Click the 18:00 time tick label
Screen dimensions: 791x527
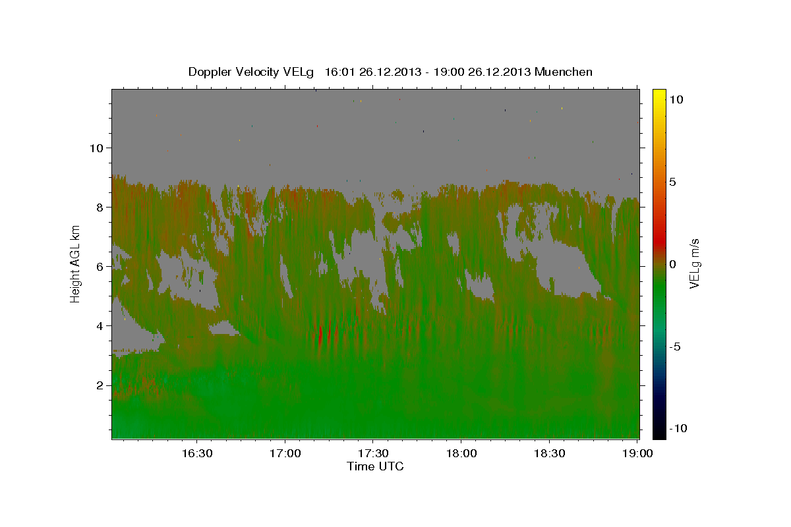(461, 454)
